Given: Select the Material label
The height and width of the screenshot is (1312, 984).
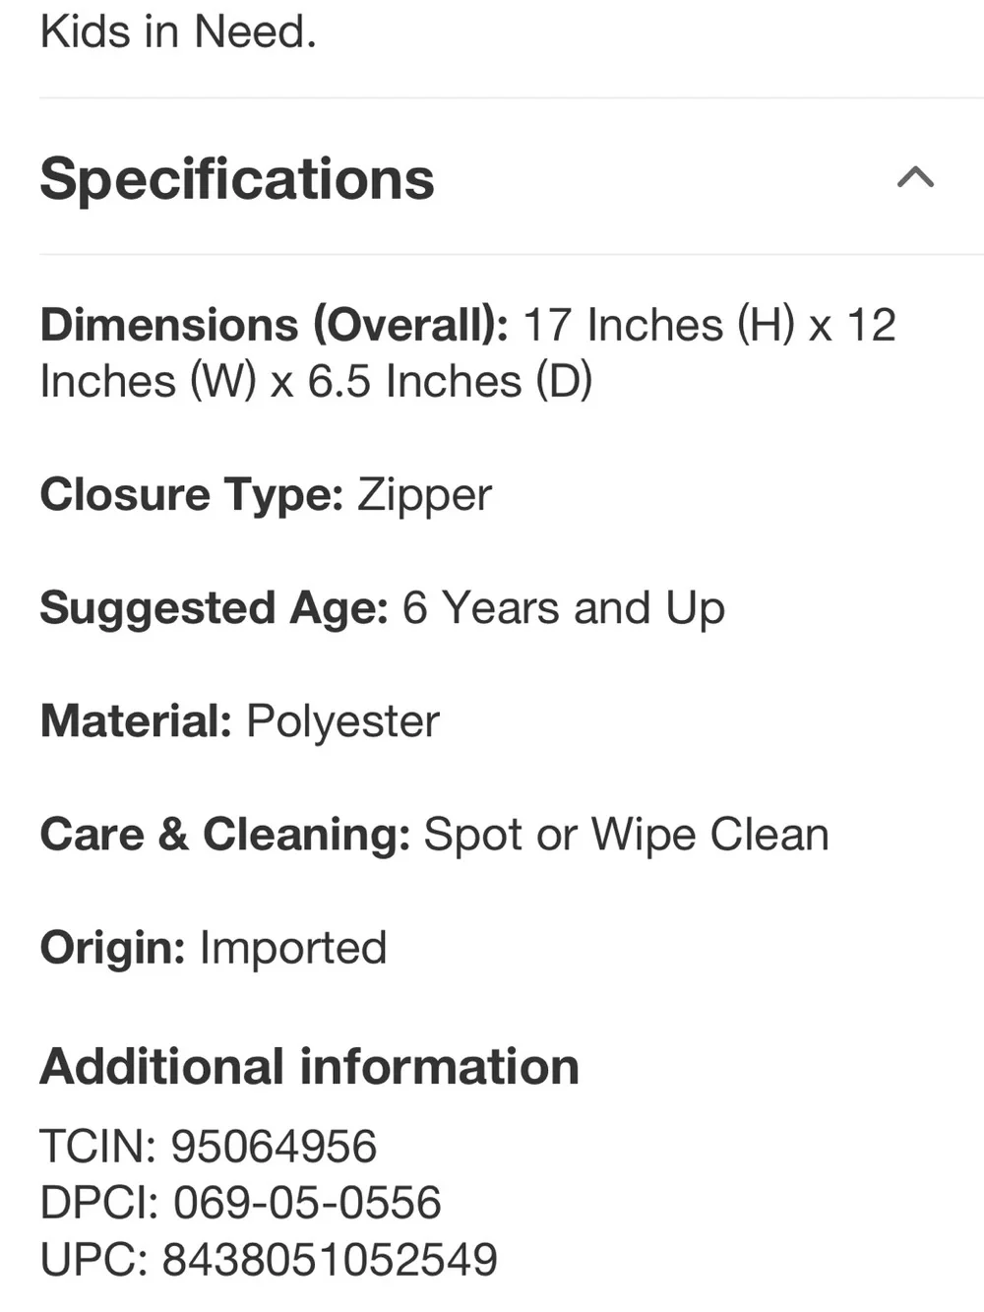Looking at the screenshot, I should coord(136,720).
